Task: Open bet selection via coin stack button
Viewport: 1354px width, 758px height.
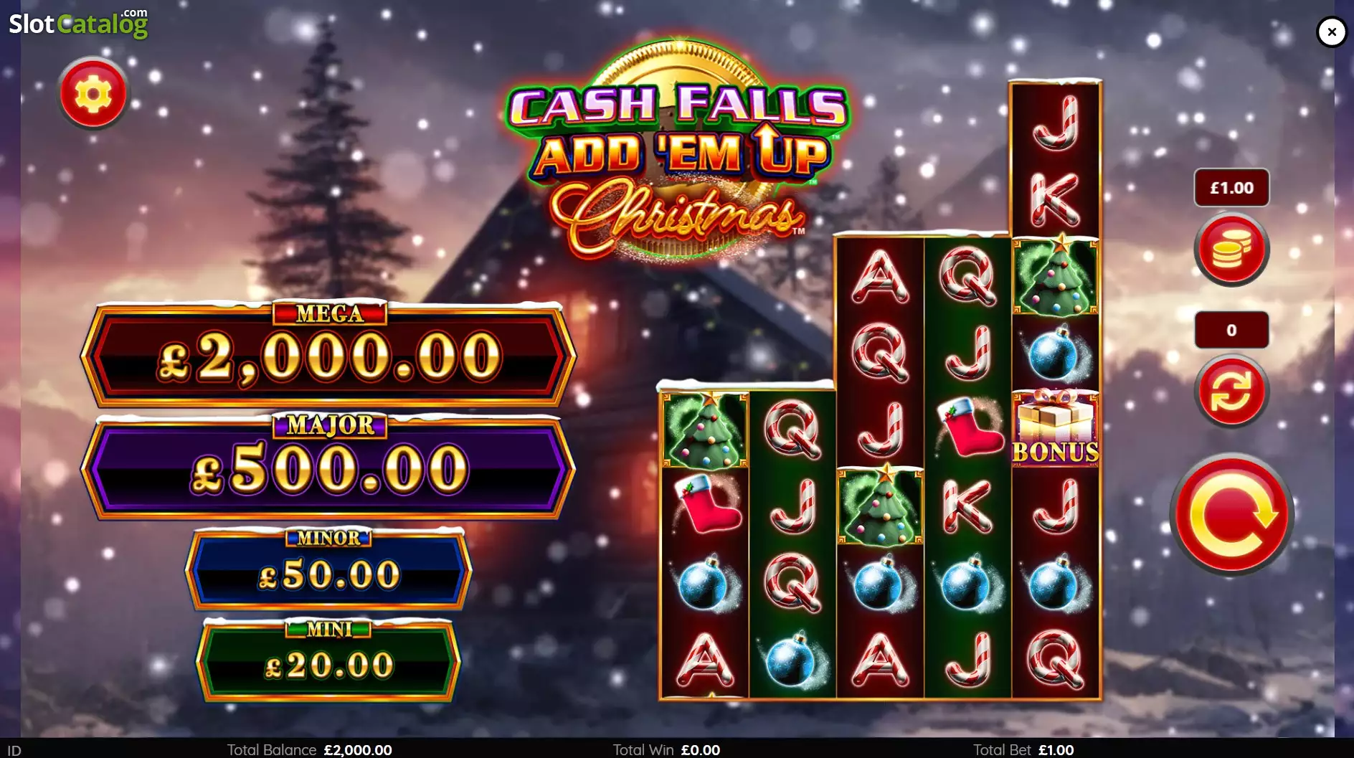Action: tap(1231, 249)
